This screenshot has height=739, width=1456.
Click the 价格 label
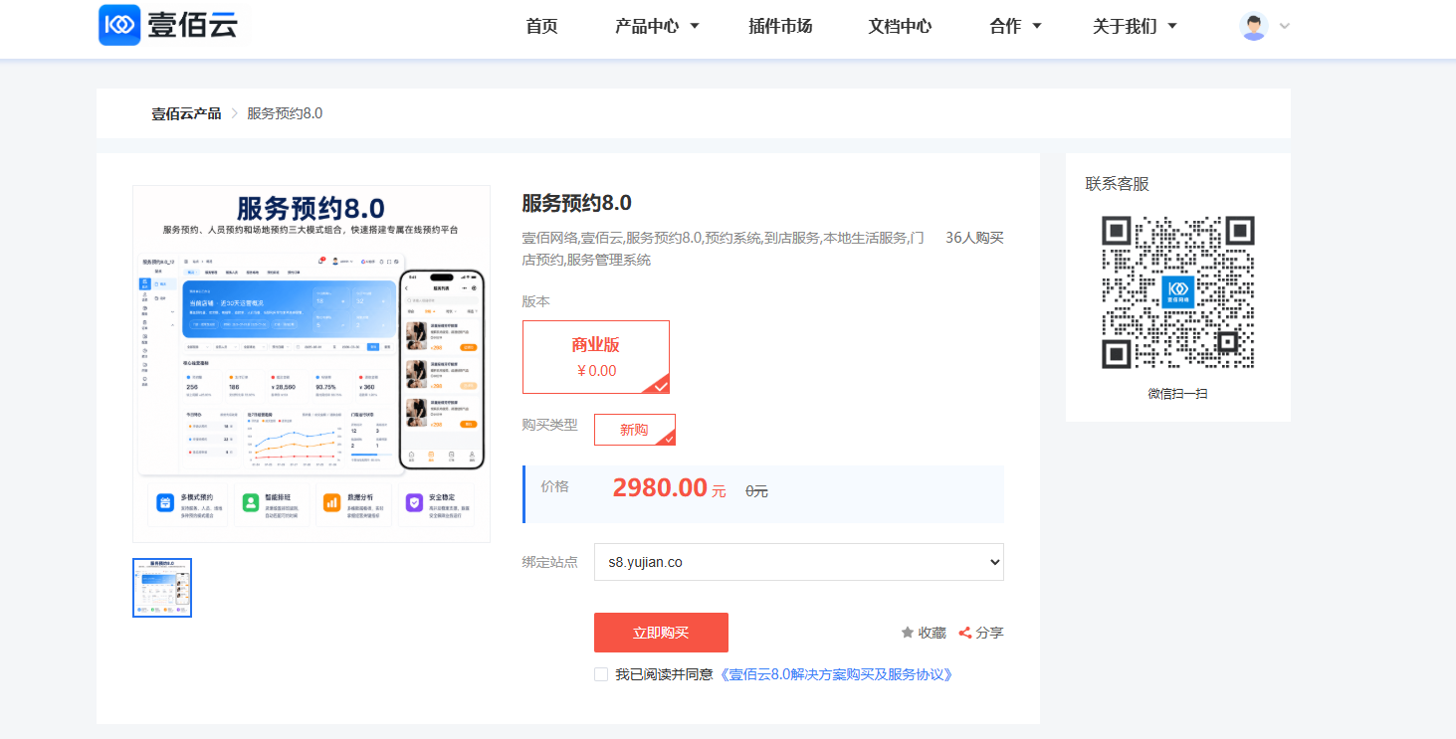[554, 486]
